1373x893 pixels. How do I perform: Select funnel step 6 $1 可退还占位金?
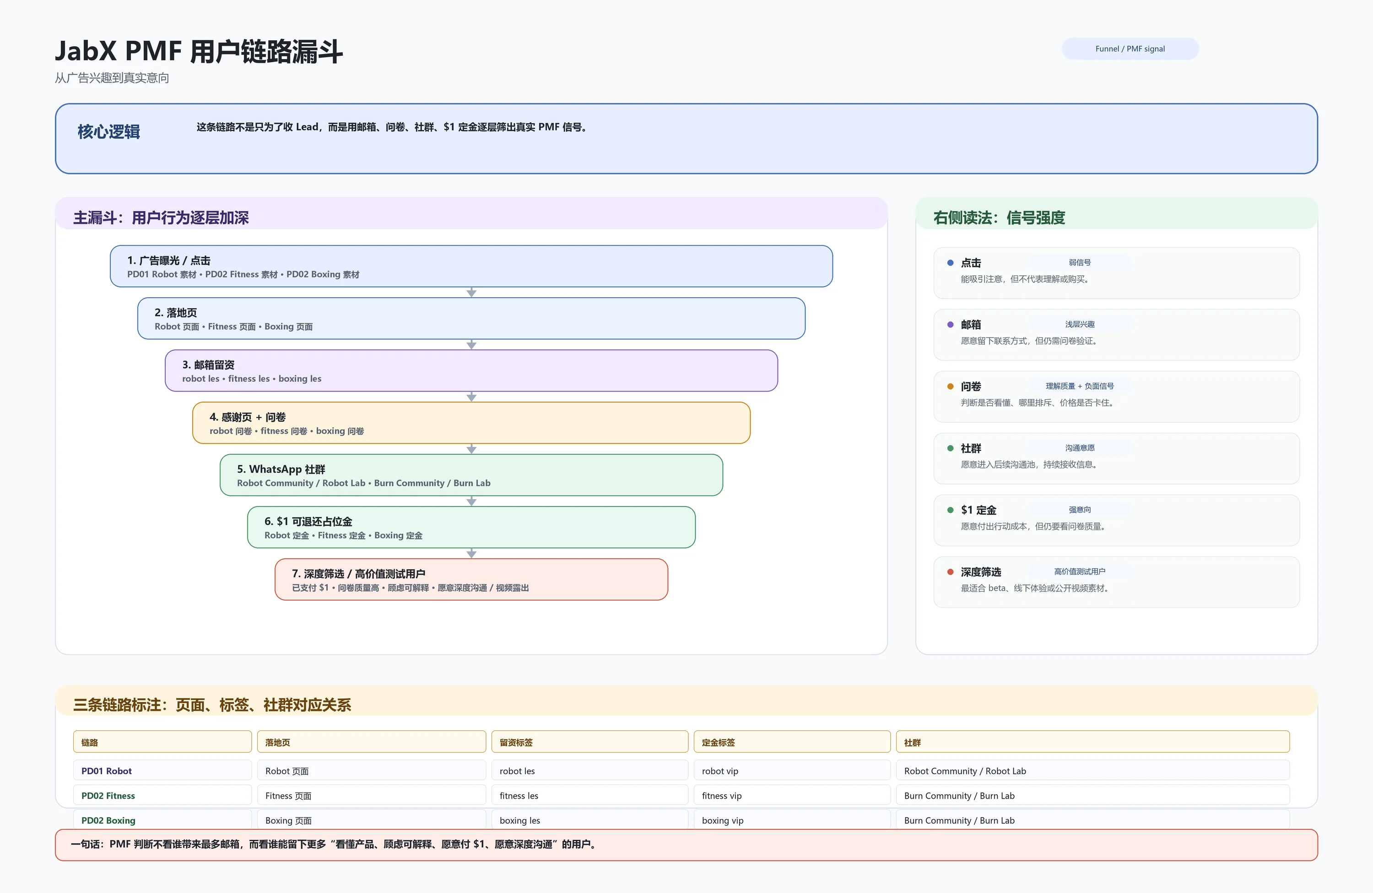tap(471, 527)
